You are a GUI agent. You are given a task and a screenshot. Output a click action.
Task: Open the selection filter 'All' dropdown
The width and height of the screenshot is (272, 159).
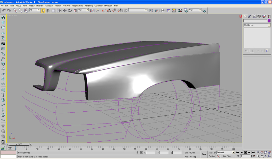pyautogui.click(x=35, y=10)
